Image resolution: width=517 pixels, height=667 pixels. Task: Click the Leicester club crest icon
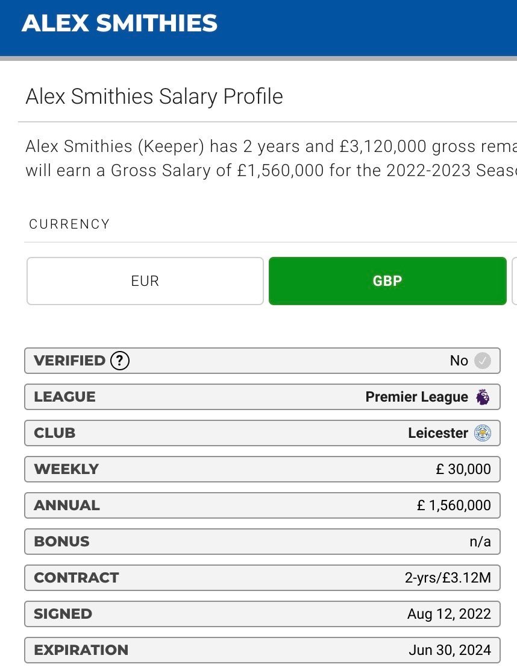pyautogui.click(x=483, y=433)
